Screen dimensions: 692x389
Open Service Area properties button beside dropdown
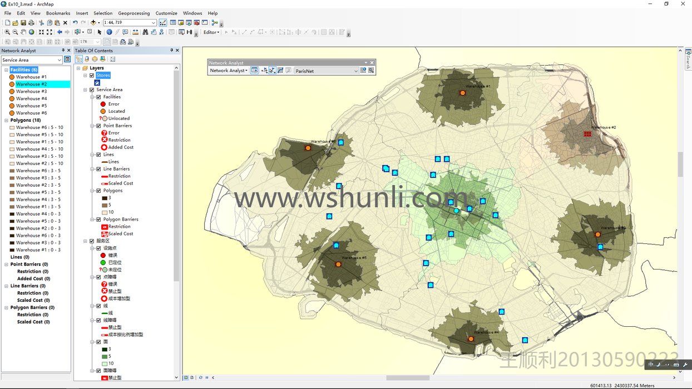tap(67, 59)
